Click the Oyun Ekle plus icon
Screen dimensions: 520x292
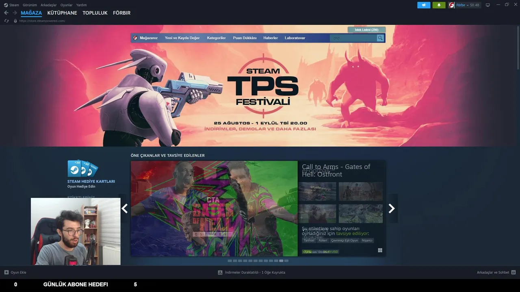6,273
